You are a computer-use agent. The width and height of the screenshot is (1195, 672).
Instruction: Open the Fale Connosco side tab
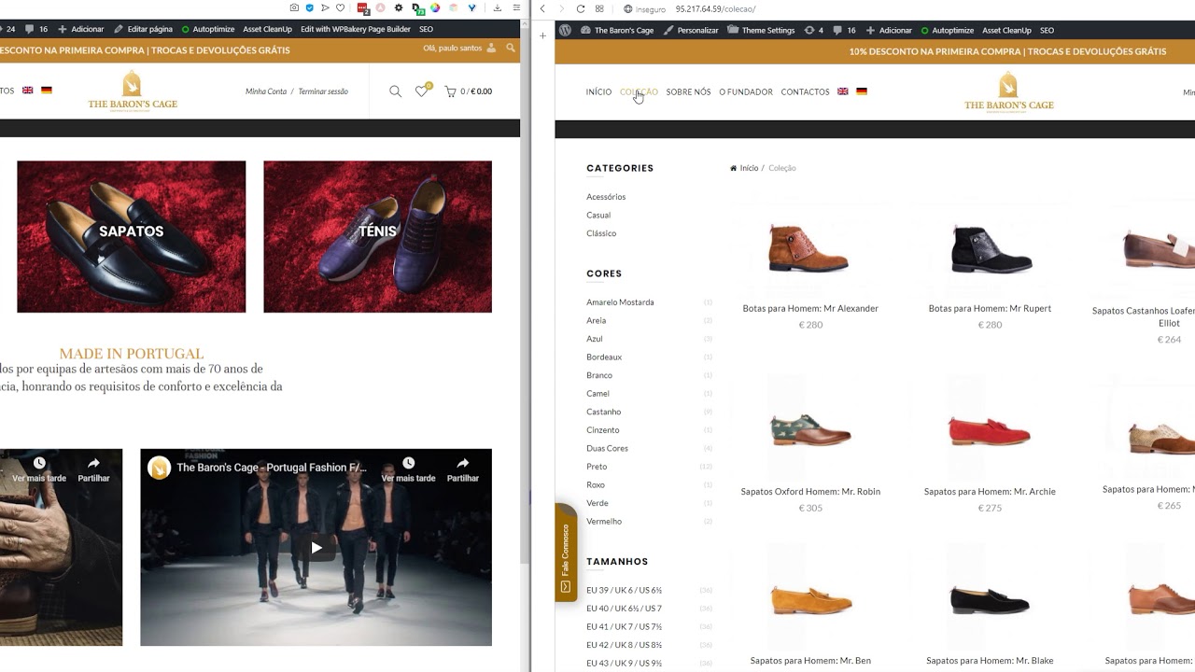click(x=565, y=553)
